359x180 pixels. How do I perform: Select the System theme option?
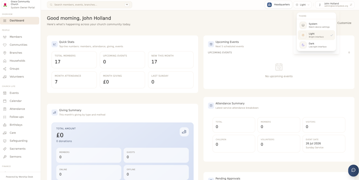pos(316,25)
